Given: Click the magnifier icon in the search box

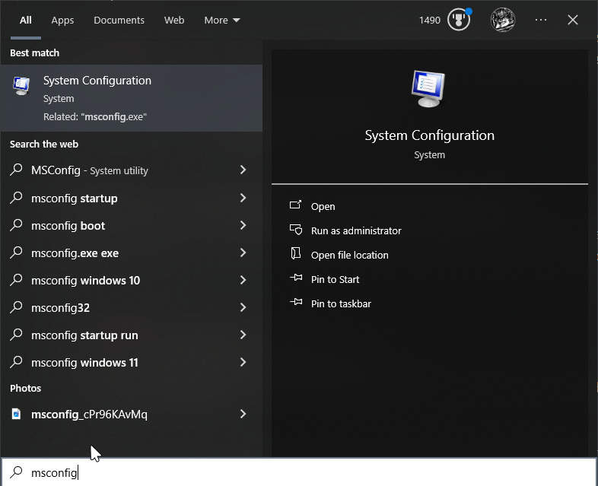Looking at the screenshot, I should [16, 472].
